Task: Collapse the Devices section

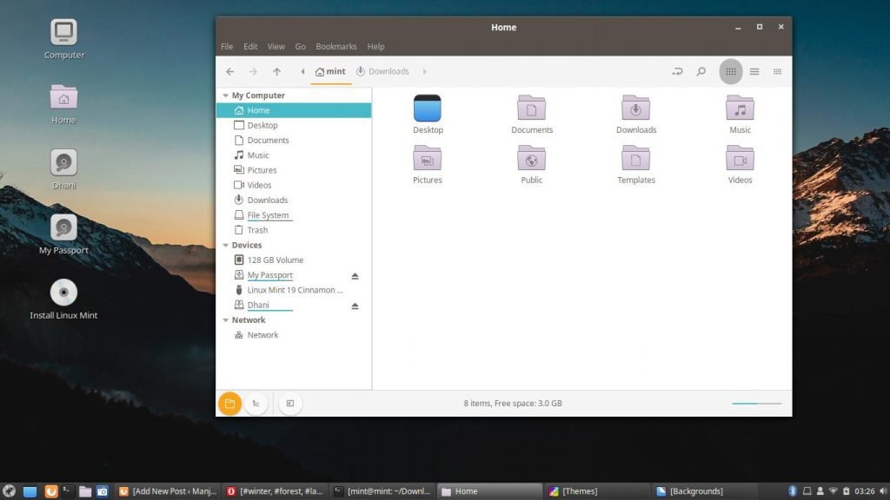Action: pyautogui.click(x=226, y=245)
